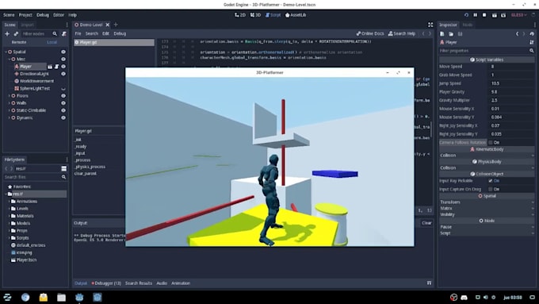Open the top Debug menu
This screenshot has height=304, width=539.
(43, 15)
